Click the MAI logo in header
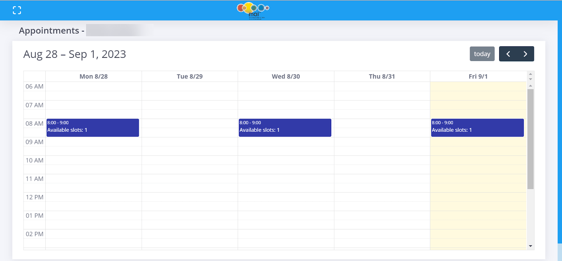 pyautogui.click(x=253, y=11)
